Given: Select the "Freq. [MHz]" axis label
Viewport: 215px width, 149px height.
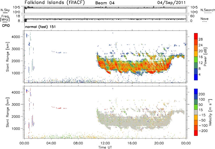Looking at the screenshot, I should [5, 18].
